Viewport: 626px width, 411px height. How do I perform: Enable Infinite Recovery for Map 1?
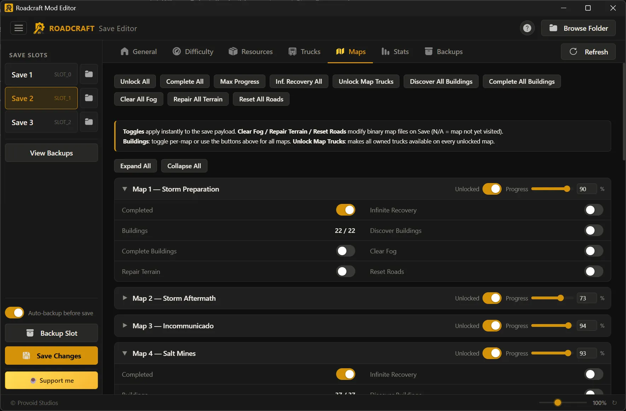593,210
